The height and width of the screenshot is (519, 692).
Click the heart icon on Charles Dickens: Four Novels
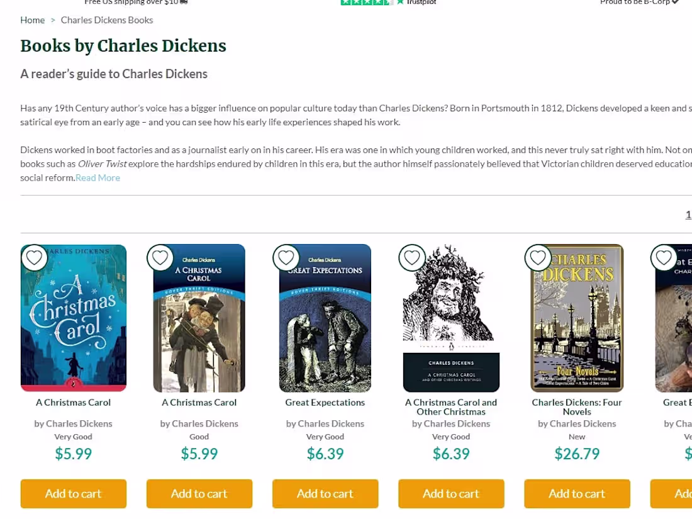538,257
